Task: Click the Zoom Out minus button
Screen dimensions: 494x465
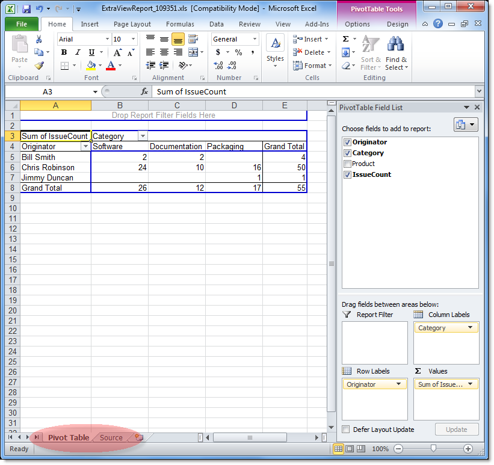Action: click(x=398, y=449)
